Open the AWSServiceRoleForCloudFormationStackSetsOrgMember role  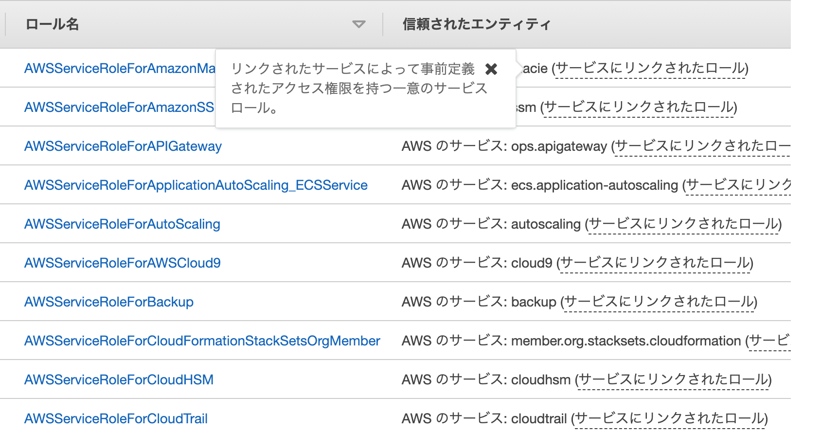click(x=202, y=341)
